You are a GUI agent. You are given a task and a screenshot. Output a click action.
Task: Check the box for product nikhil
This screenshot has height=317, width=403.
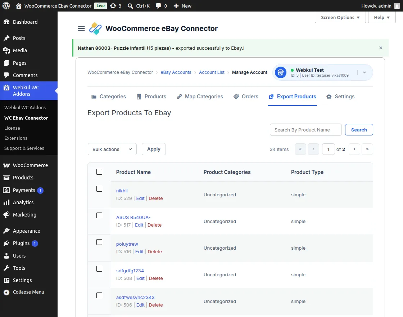[x=99, y=189]
